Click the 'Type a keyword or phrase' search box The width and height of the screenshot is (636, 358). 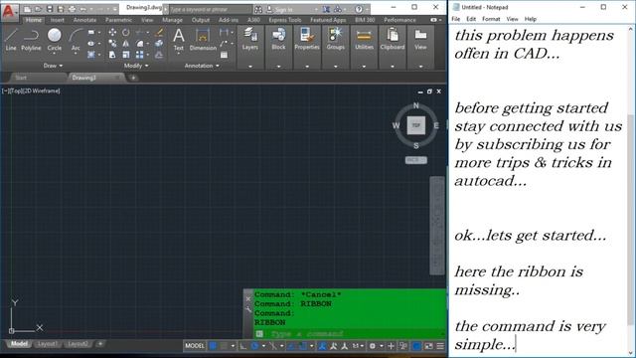(x=210, y=9)
